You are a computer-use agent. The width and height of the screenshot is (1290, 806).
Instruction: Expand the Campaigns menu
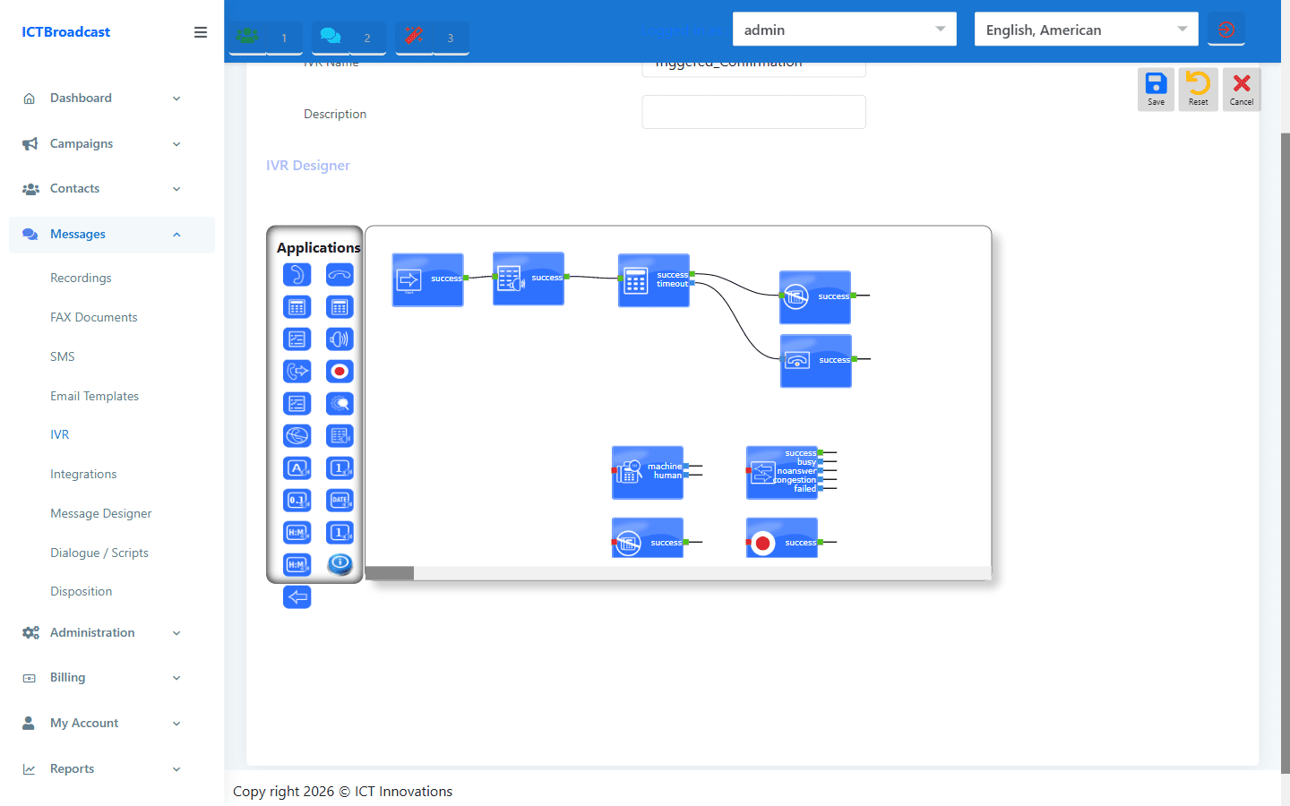[112, 143]
